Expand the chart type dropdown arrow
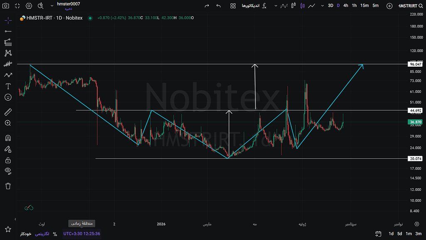426x240 pixels. tap(275, 6)
